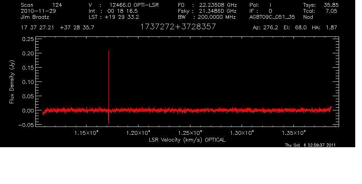This screenshot has height=184, width=362.
Task: Click the IF value 0
Action: tap(270, 11)
